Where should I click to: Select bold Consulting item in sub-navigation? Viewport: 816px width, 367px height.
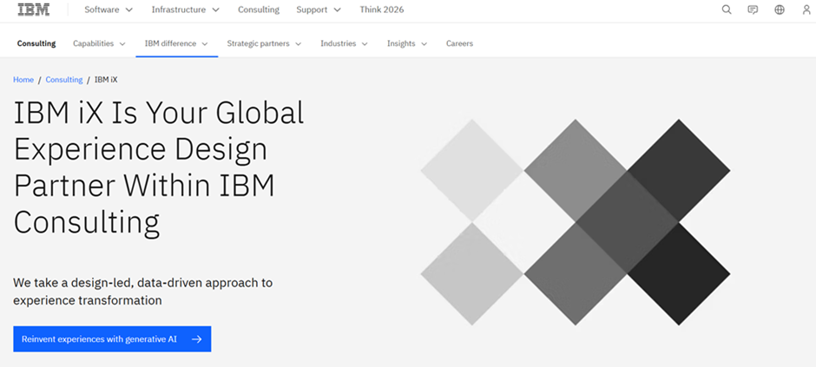pyautogui.click(x=36, y=43)
